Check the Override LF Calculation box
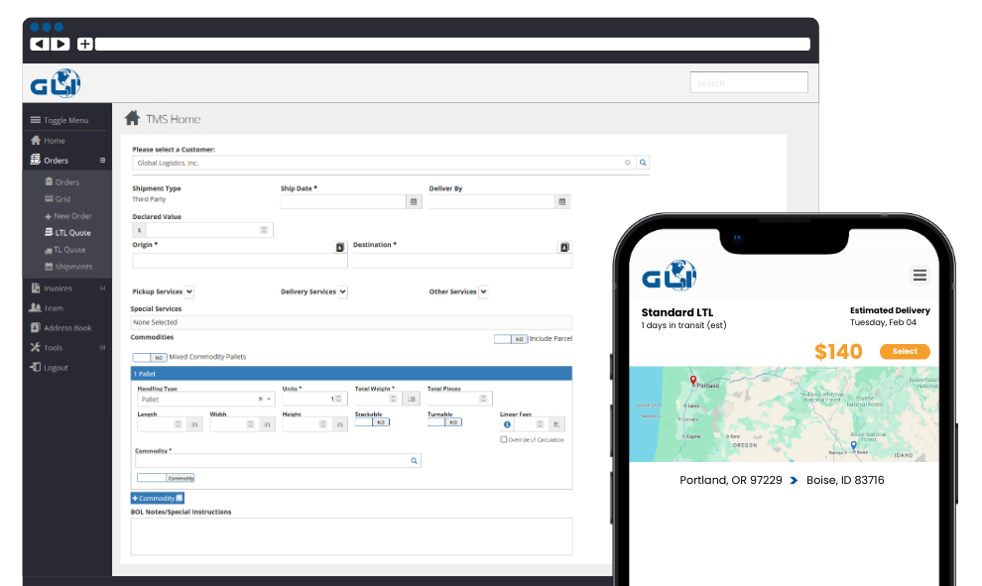 (504, 439)
